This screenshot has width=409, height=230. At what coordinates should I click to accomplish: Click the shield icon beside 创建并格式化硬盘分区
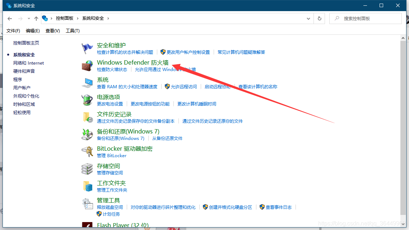(205, 207)
